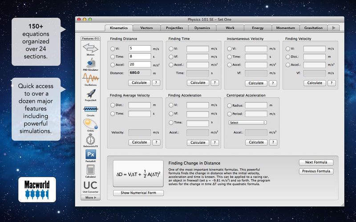Open the Circuits feature icon
The height and width of the screenshot is (222, 356).
[90, 109]
